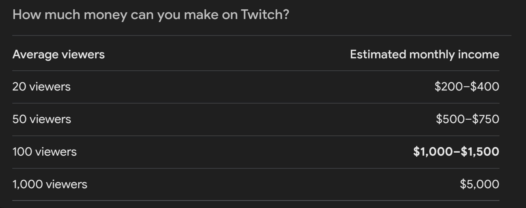Click the bottom divider below 1,000 viewers row

coord(255,201)
